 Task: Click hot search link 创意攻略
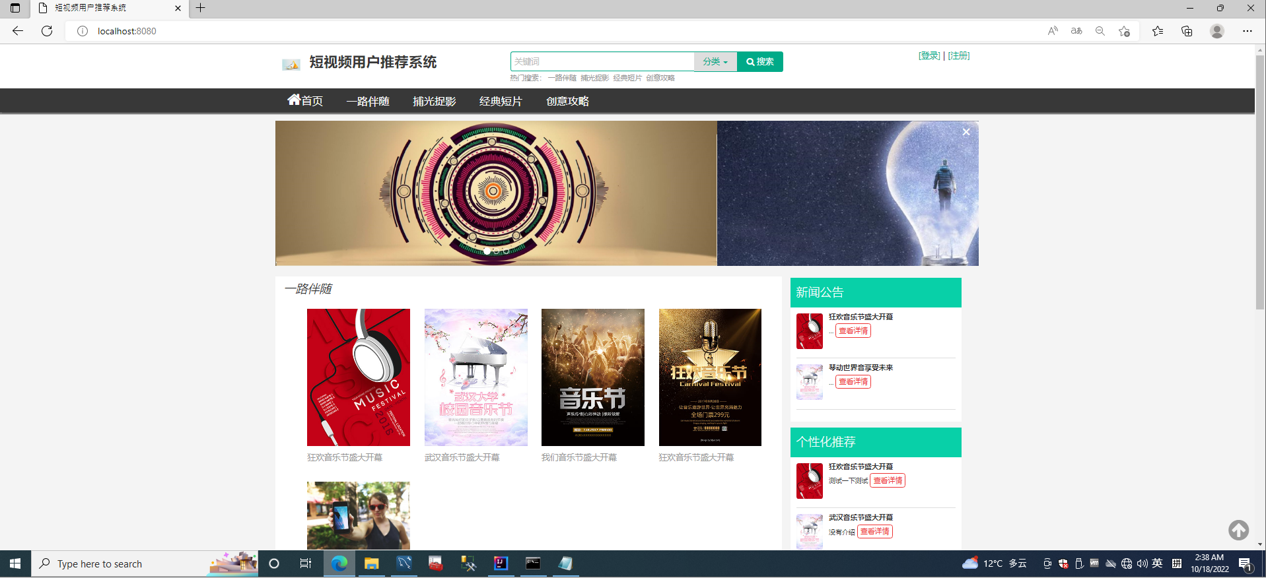point(660,78)
